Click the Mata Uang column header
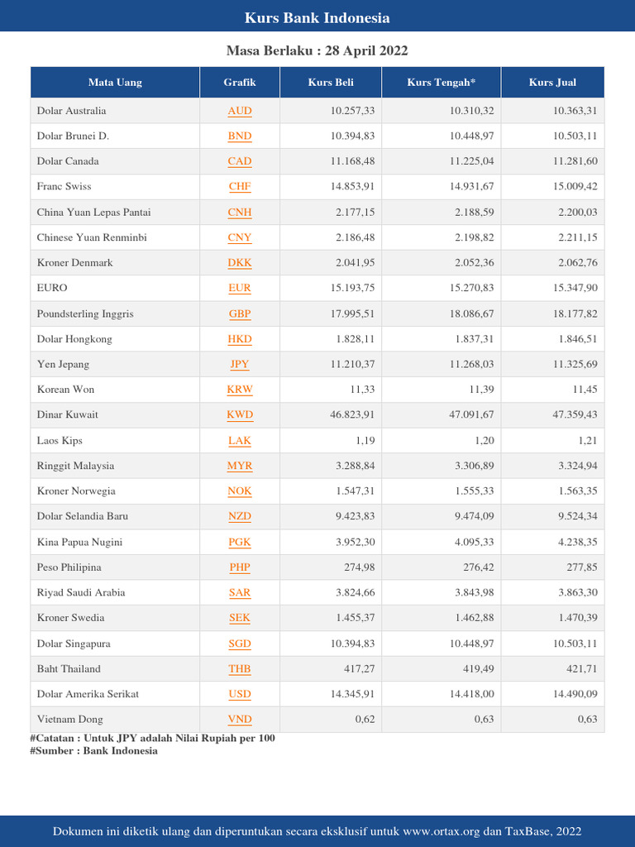This screenshot has height=847, width=635. [115, 83]
